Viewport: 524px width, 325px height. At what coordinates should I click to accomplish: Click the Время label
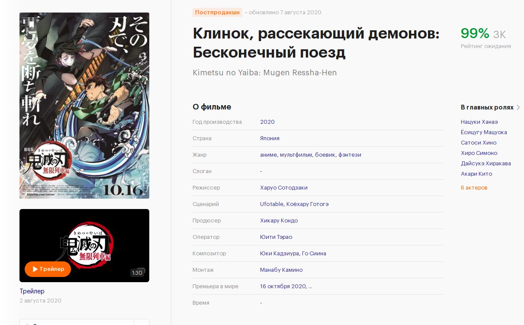201,303
